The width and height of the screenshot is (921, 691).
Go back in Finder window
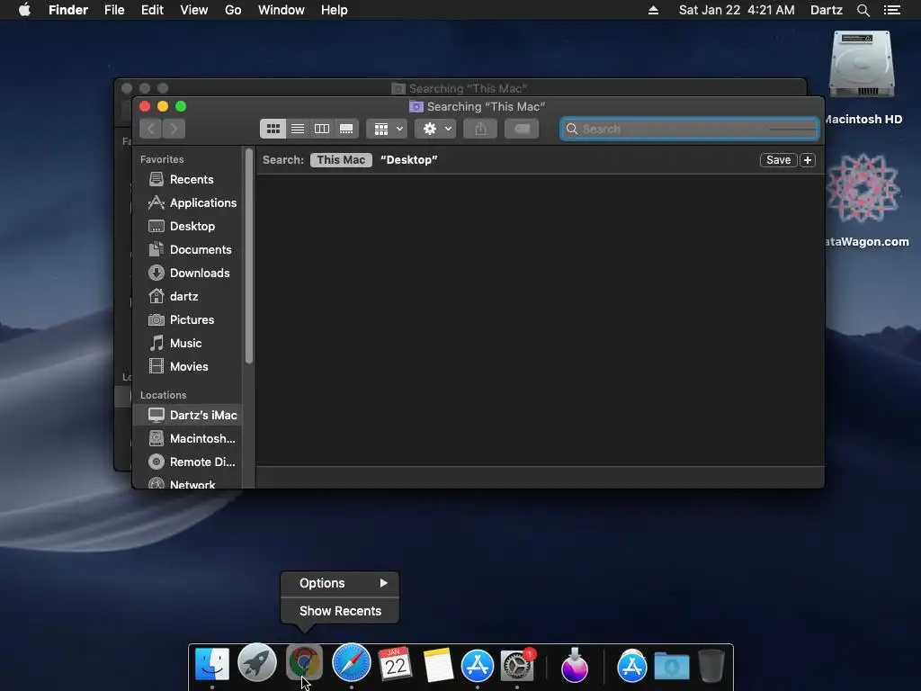(151, 129)
